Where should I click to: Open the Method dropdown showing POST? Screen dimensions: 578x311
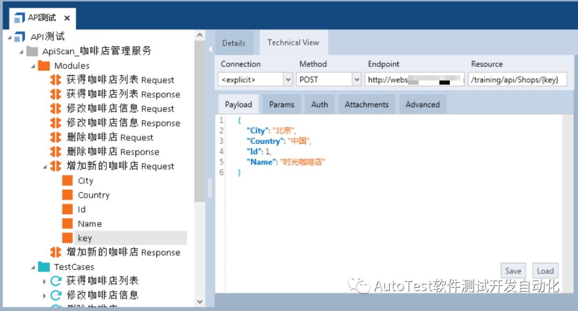pos(356,80)
